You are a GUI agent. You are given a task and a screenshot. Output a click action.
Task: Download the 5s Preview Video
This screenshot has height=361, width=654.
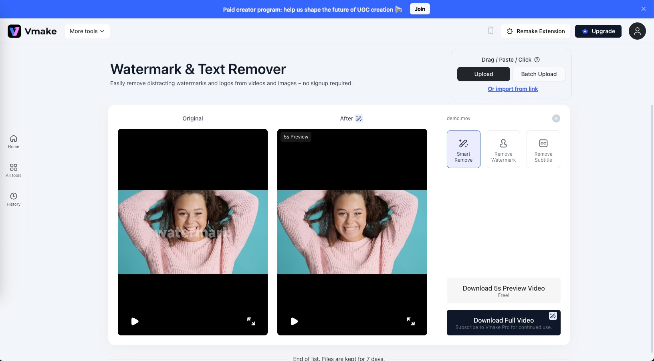(503, 291)
